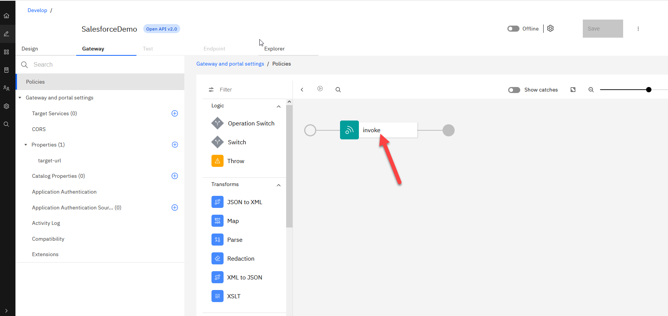
Task: Enable the Show catches toggle
Action: [x=514, y=90]
